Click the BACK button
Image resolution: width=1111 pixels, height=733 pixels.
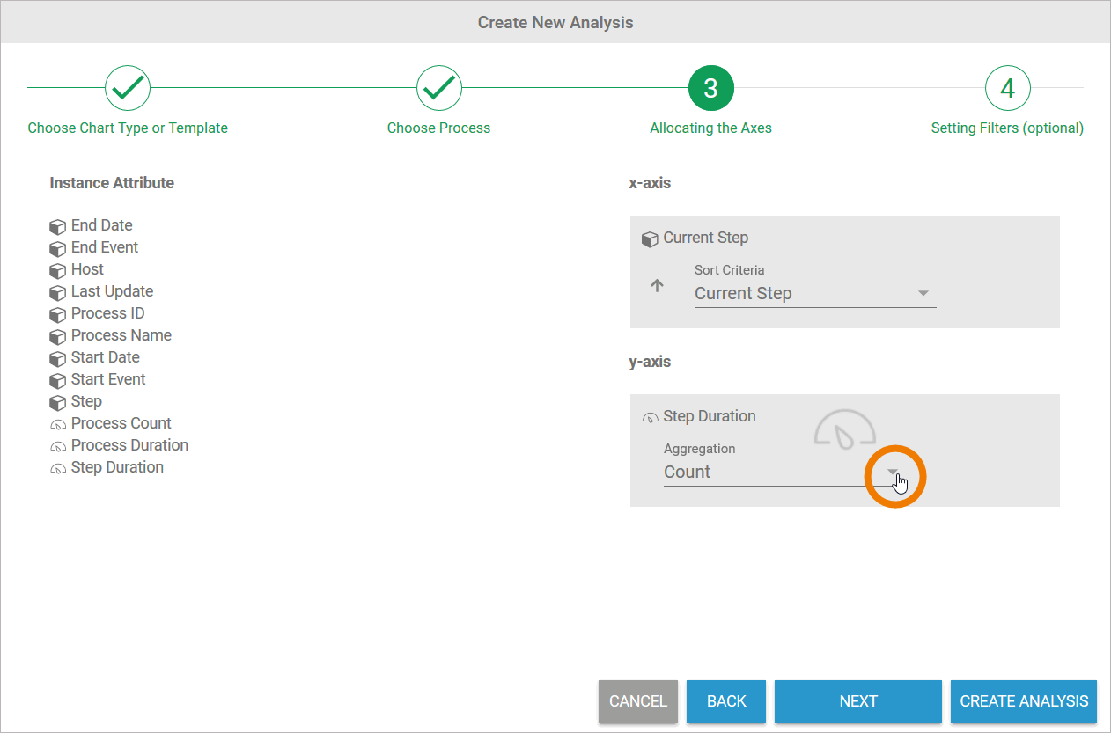pos(726,701)
